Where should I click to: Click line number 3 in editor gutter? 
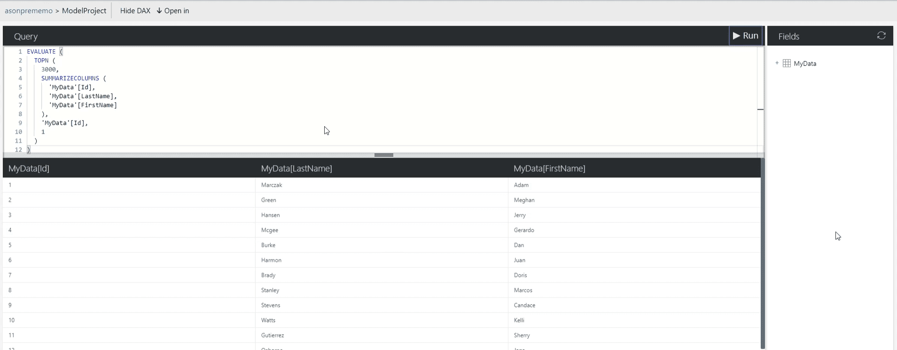20,69
